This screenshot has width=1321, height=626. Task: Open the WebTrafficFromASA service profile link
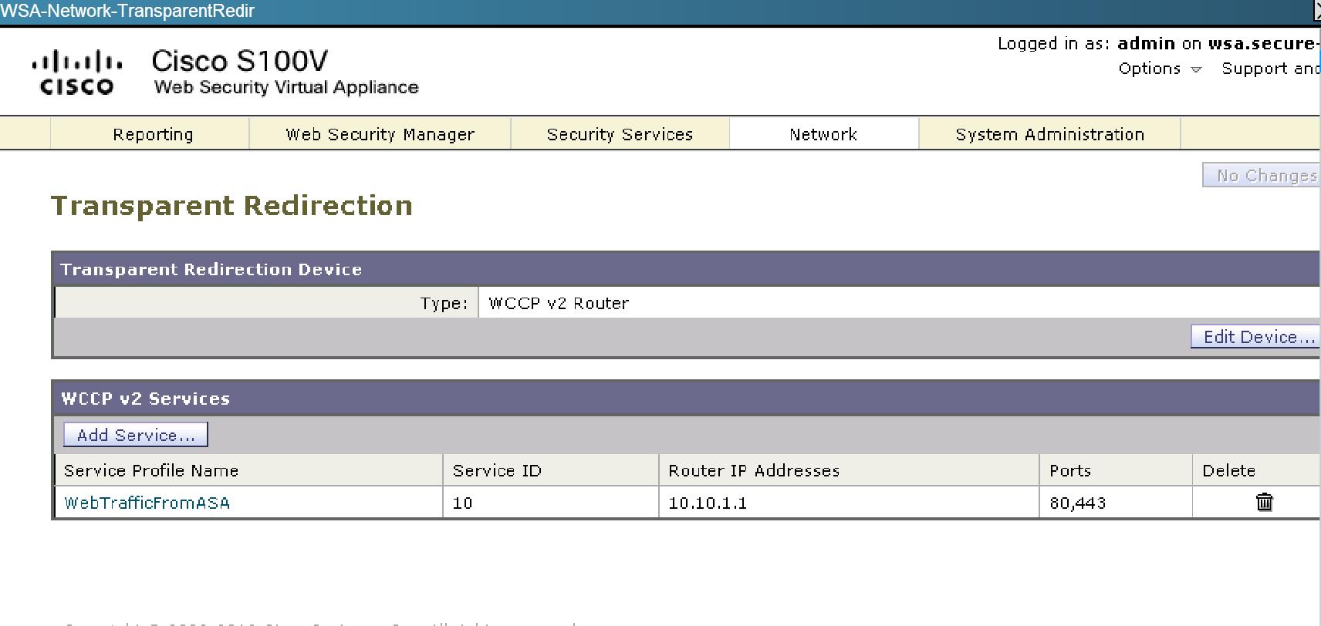click(x=147, y=503)
